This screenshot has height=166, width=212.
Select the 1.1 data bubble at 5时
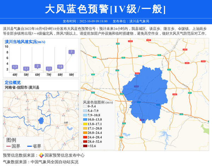pos(26,69)
